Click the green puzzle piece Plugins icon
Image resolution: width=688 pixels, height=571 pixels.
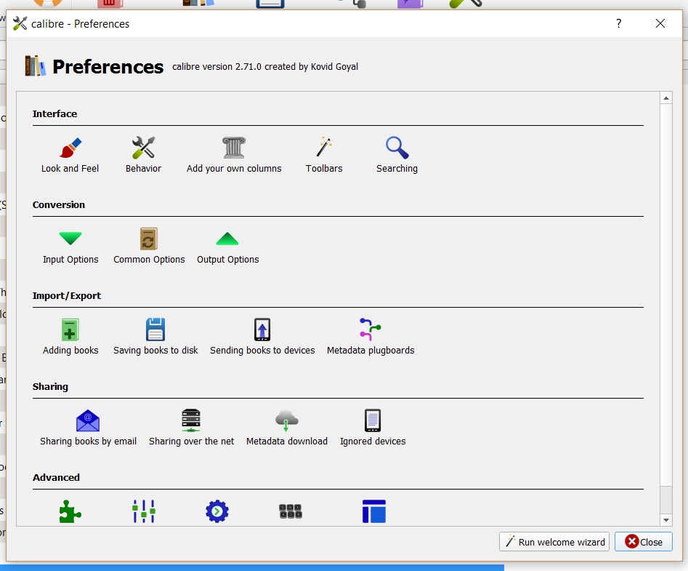point(70,511)
